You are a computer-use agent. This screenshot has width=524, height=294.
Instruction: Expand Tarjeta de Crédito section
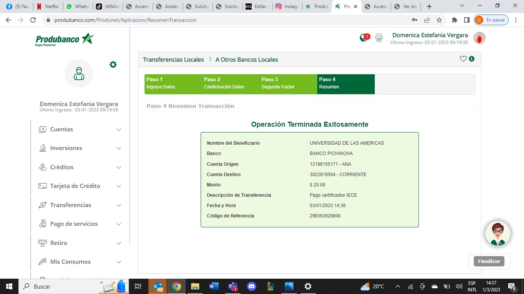tap(80, 186)
